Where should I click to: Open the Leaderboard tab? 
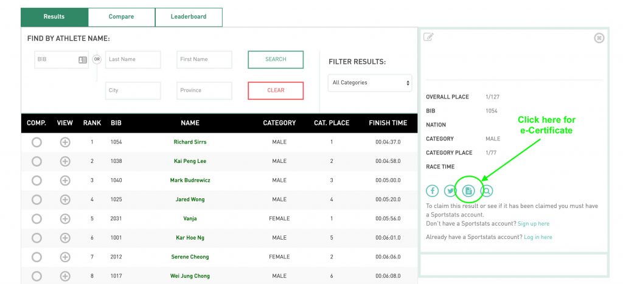tap(189, 17)
